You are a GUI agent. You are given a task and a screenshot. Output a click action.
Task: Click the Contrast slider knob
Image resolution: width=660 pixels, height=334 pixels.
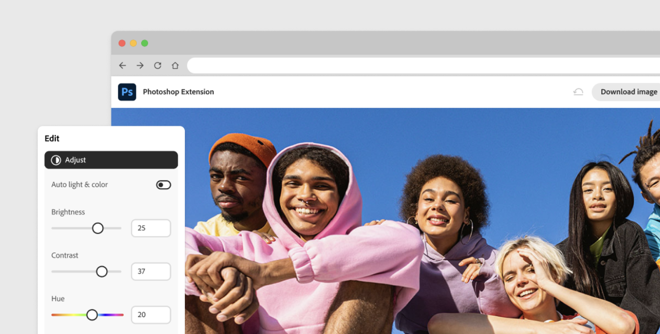coord(102,272)
